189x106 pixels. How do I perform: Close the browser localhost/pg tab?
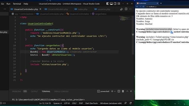click(x=157, y=3)
